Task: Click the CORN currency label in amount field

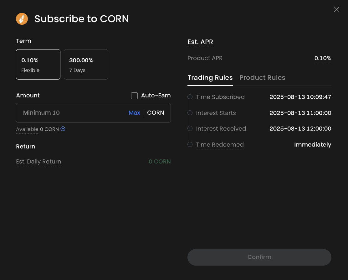Action: point(156,113)
